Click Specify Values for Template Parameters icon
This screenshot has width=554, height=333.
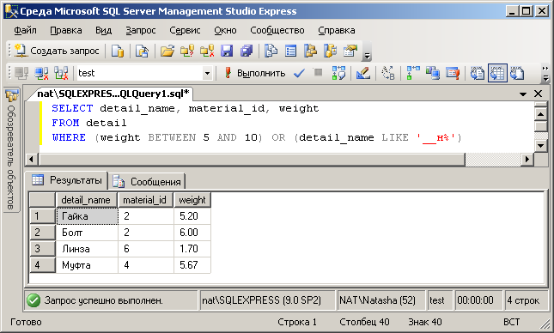(388, 73)
